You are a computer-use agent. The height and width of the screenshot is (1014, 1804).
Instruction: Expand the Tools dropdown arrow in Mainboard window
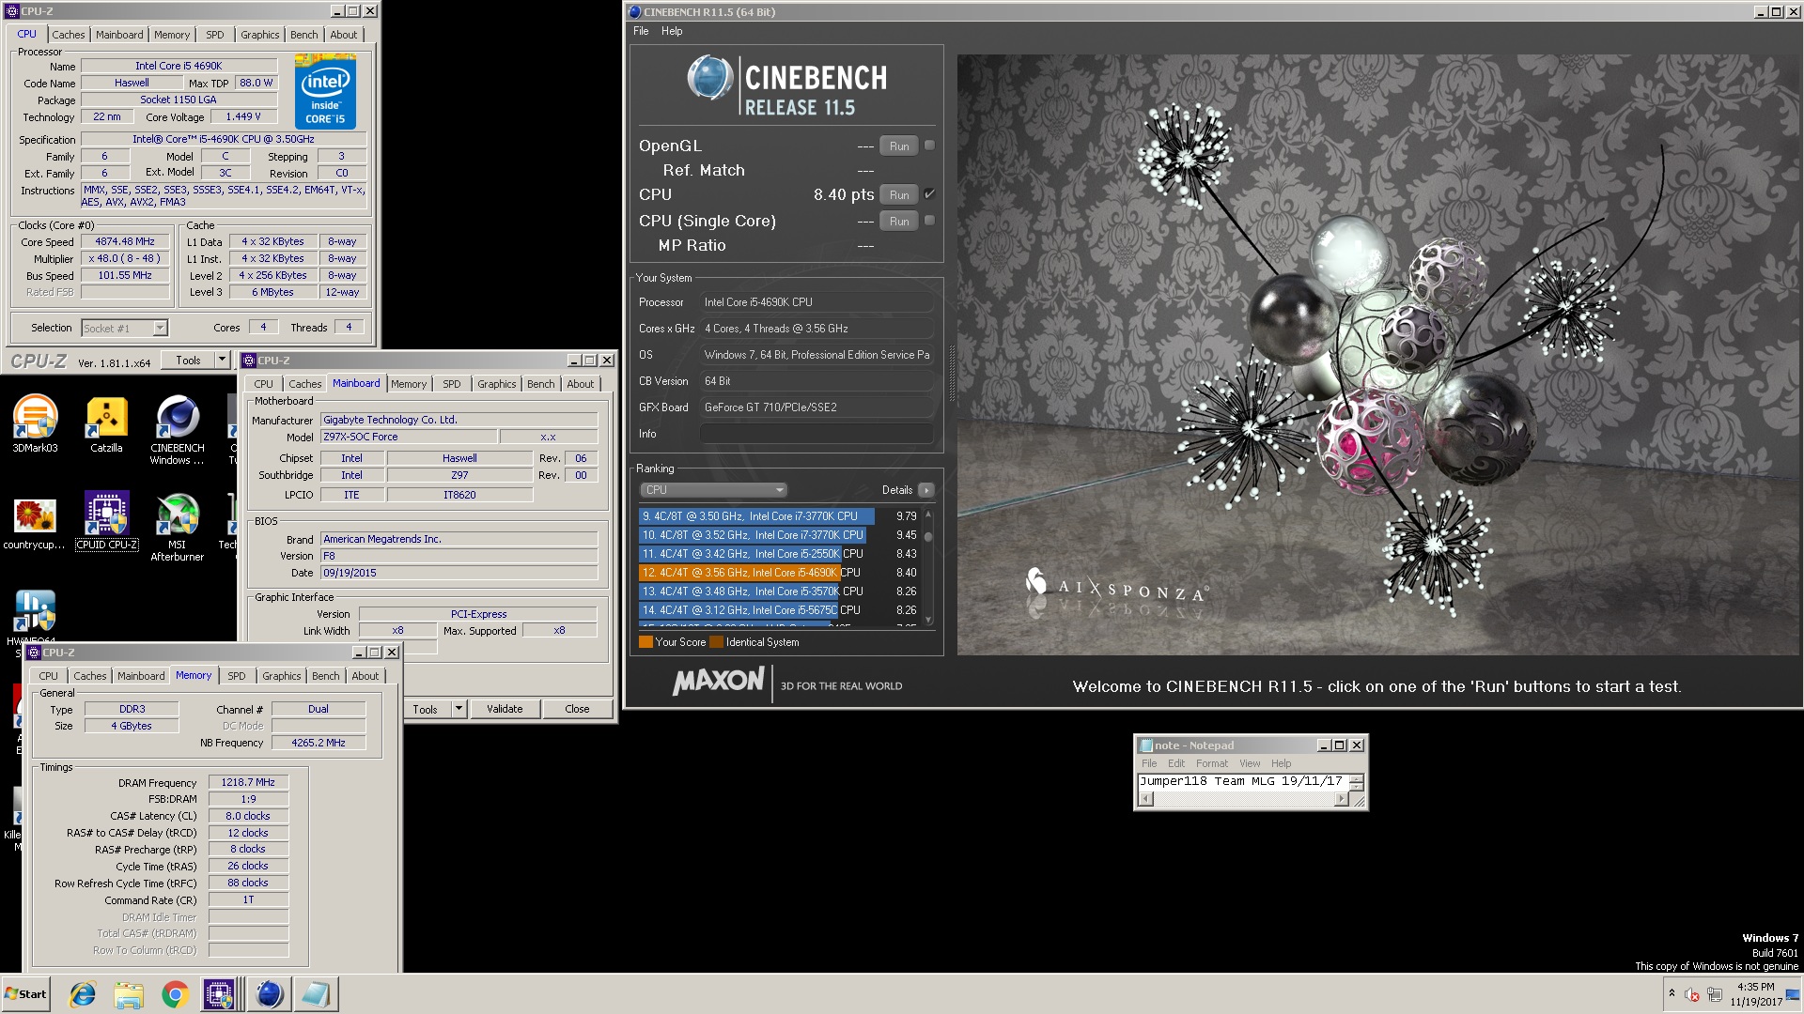459,709
